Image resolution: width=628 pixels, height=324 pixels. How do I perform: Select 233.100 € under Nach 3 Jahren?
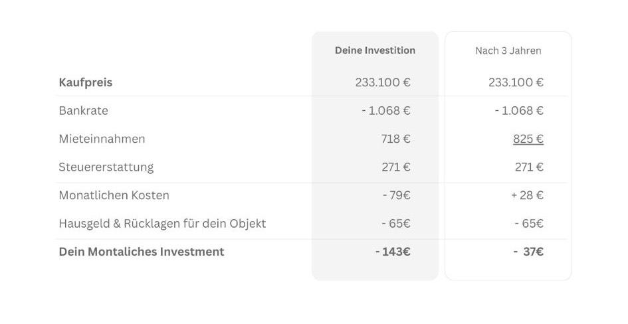515,83
